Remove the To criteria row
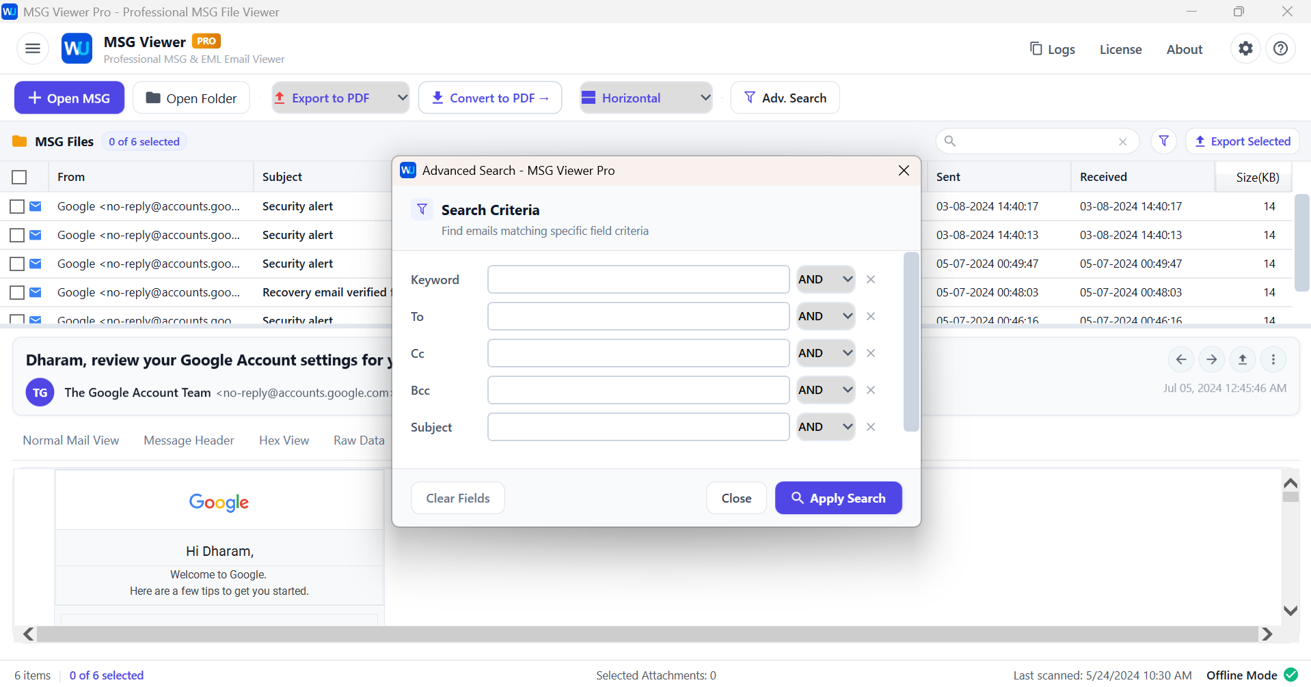 [871, 316]
